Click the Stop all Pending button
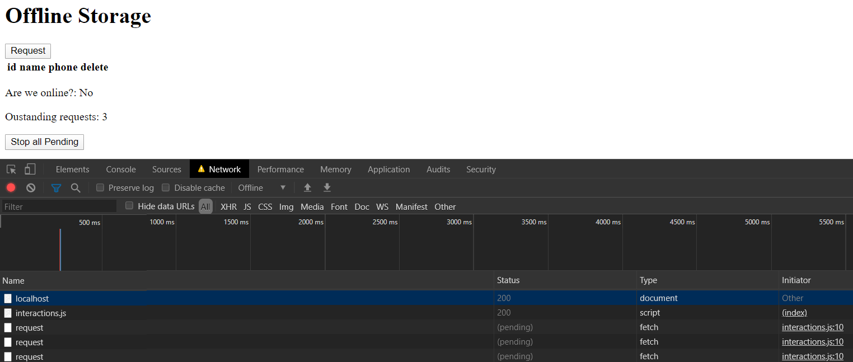The height and width of the screenshot is (362, 853). (44, 142)
